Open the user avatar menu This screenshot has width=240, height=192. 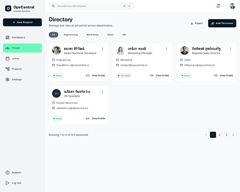[x=232, y=6]
